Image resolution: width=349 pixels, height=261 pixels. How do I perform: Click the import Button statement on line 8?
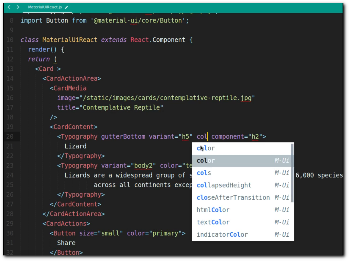(105, 21)
